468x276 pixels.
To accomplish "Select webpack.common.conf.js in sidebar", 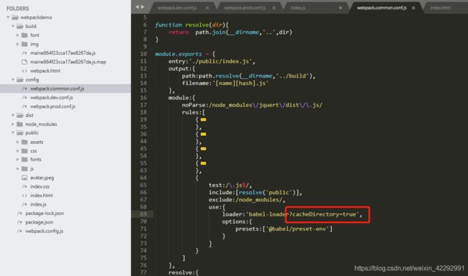I will point(57,88).
